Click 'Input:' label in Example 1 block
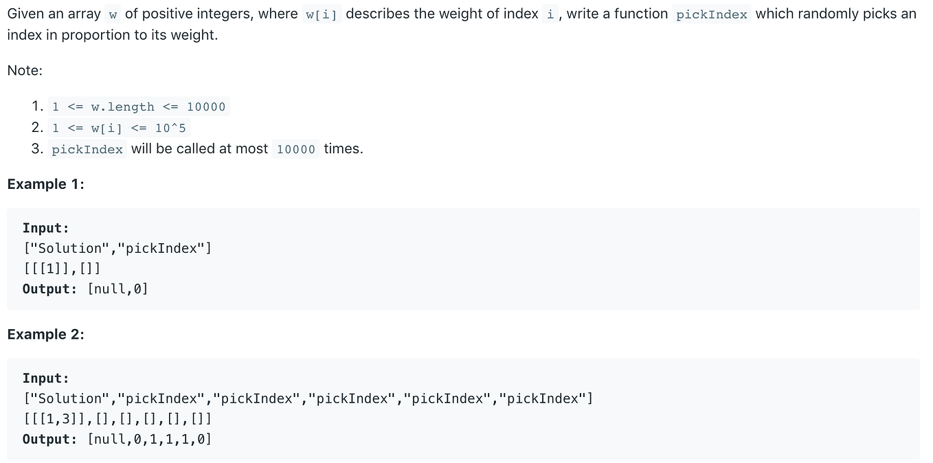This screenshot has width=933, height=463. coord(46,228)
